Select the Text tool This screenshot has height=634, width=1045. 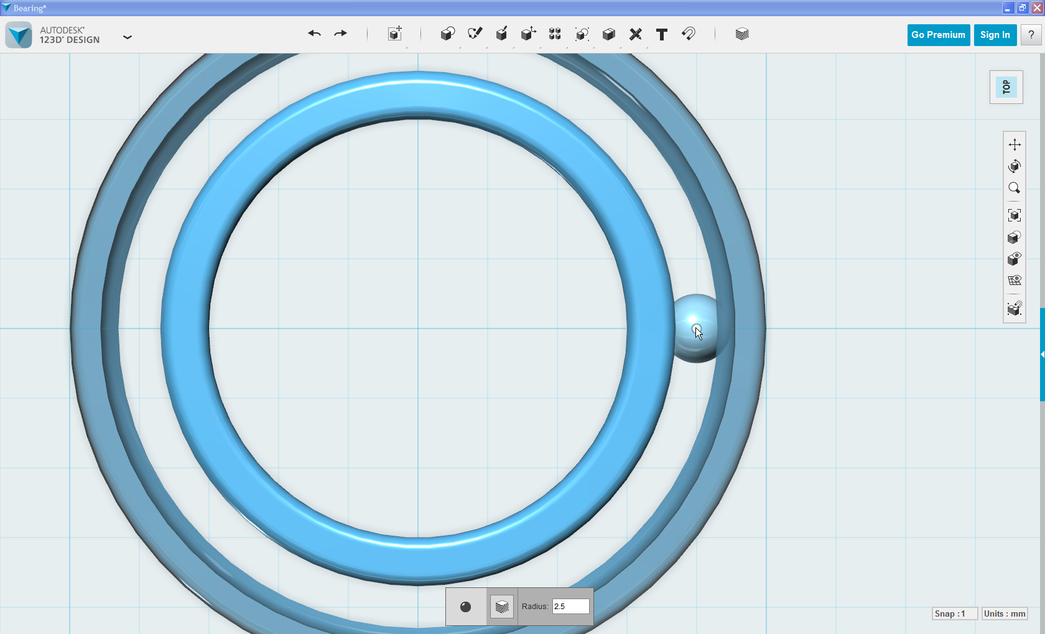pos(662,34)
